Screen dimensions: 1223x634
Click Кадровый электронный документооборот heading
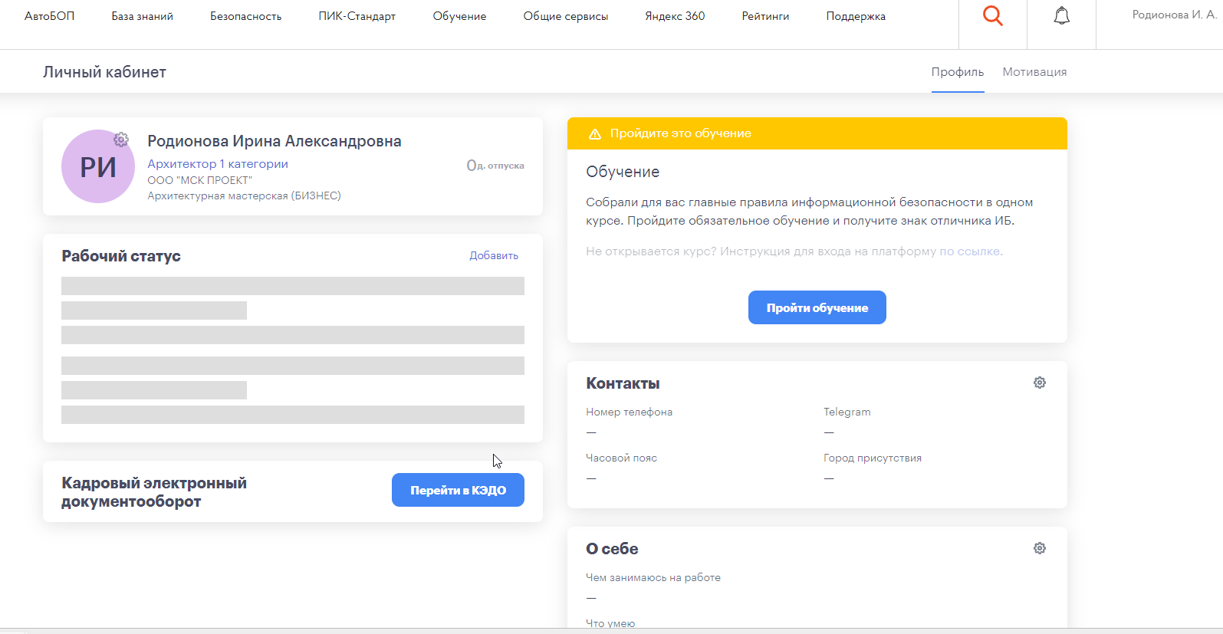(154, 492)
